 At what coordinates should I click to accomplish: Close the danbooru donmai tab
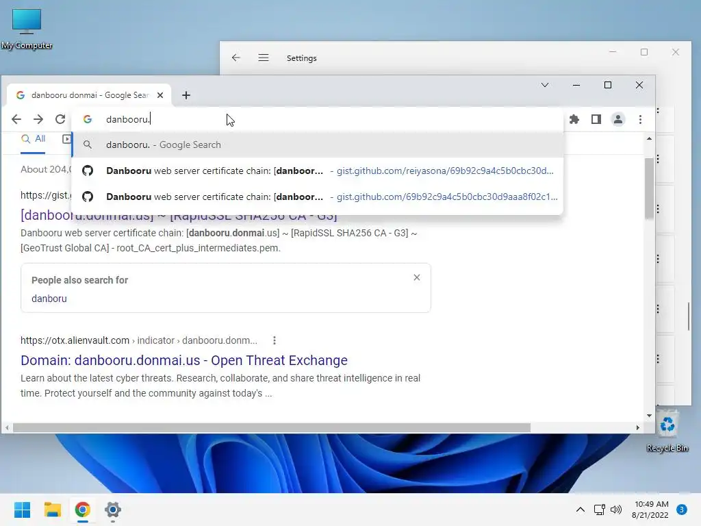pos(160,95)
